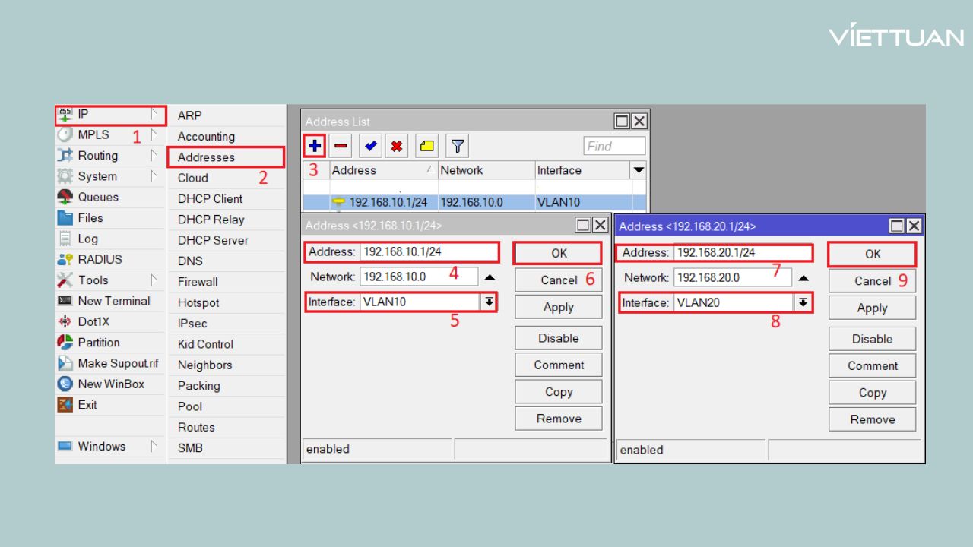Click Apply in the 192.168.10.1/24 dialog
Viewport: 973px width, 547px height.
pyautogui.click(x=558, y=307)
